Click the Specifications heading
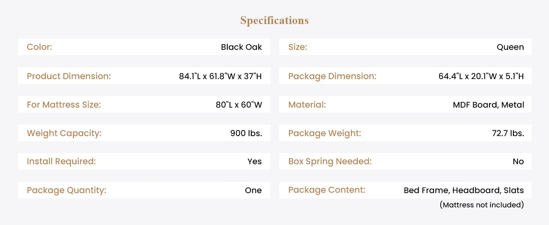 click(274, 21)
